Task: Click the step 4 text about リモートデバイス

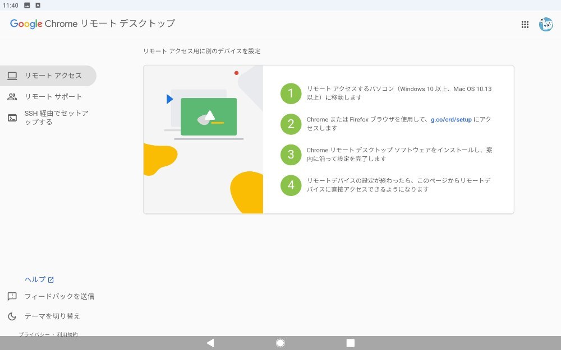Action: tap(398, 185)
